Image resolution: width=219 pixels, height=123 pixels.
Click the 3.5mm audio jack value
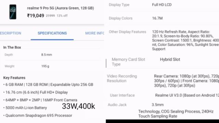click(x=157, y=105)
